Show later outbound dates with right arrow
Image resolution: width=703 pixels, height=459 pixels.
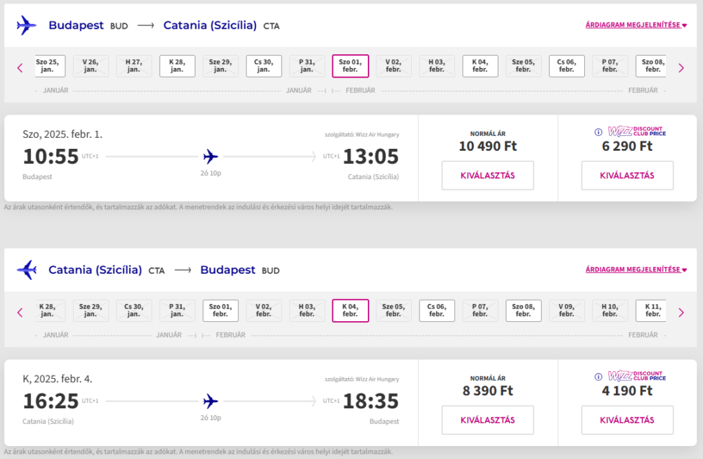[x=681, y=68]
